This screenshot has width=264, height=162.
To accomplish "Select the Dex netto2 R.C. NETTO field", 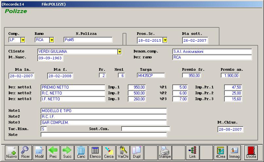I will coord(73,93).
